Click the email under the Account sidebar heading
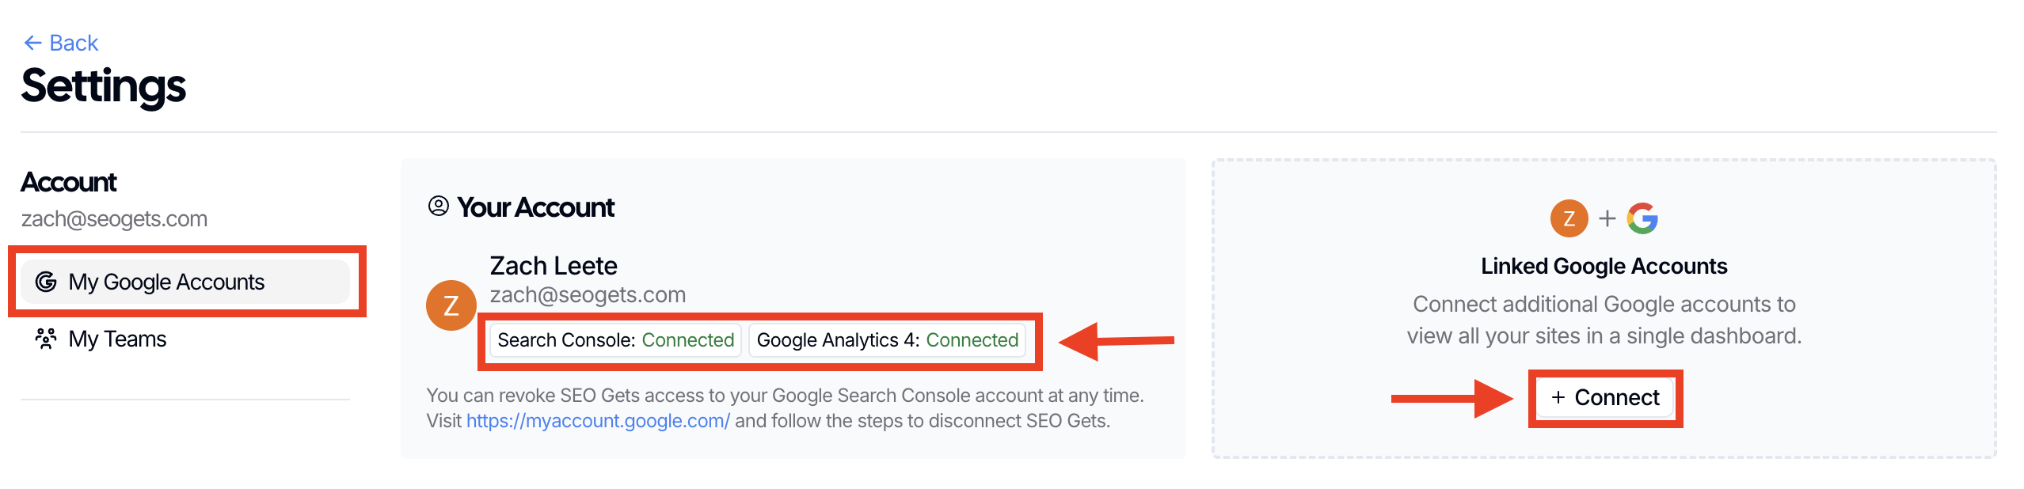The height and width of the screenshot is (489, 2024). coord(114,218)
